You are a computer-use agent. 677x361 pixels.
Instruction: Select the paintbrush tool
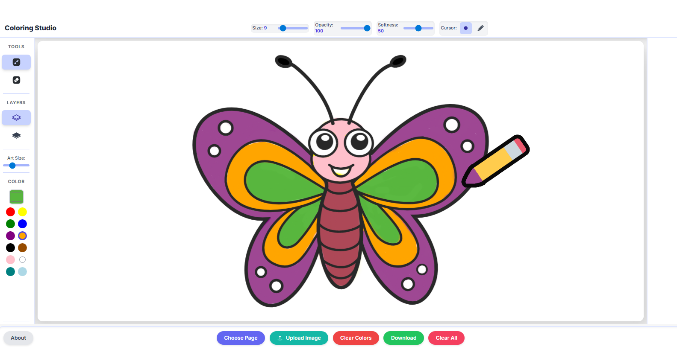(x=16, y=62)
